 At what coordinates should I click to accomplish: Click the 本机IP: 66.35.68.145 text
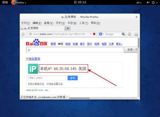point(58,69)
